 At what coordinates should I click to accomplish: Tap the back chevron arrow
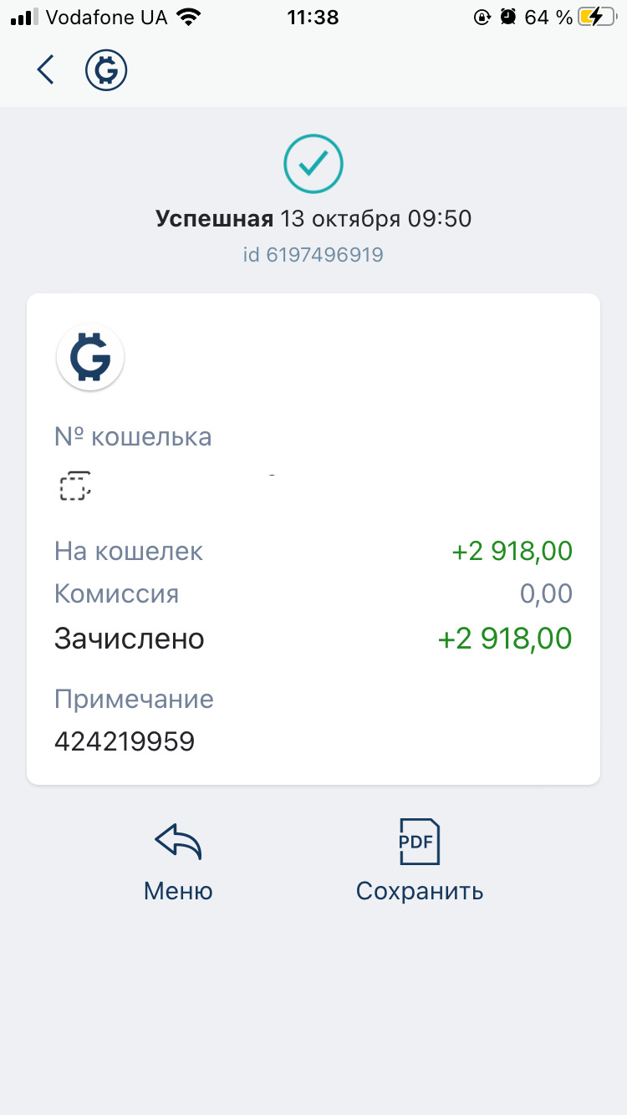click(x=45, y=70)
